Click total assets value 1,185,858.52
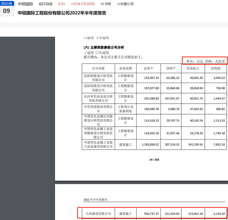 (150, 144)
